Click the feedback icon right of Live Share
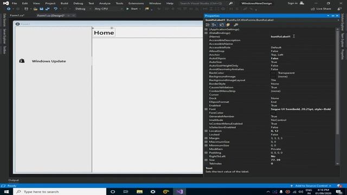This screenshot has width=347, height=195. pos(339,9)
